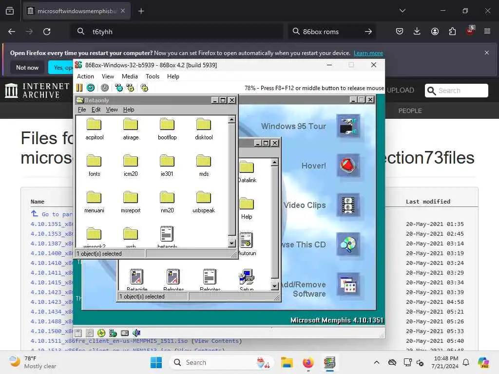499x374 pixels.
Task: Open the Learn more link in the notification bar
Action: (368, 53)
